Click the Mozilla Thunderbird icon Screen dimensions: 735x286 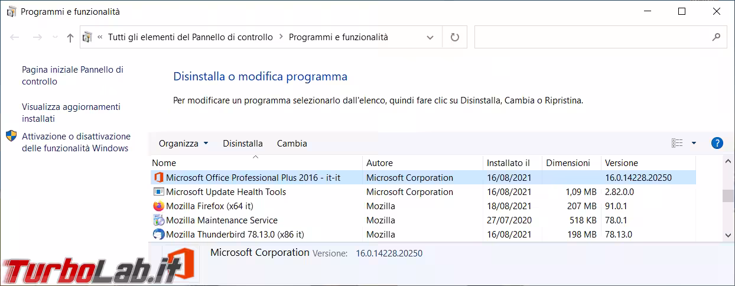pyautogui.click(x=158, y=235)
